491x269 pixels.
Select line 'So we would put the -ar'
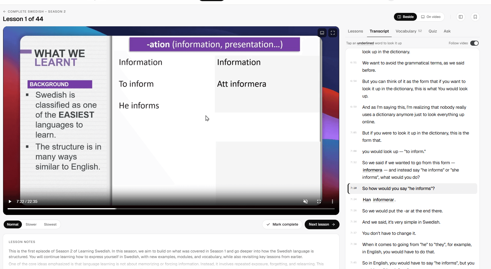coord(412,211)
